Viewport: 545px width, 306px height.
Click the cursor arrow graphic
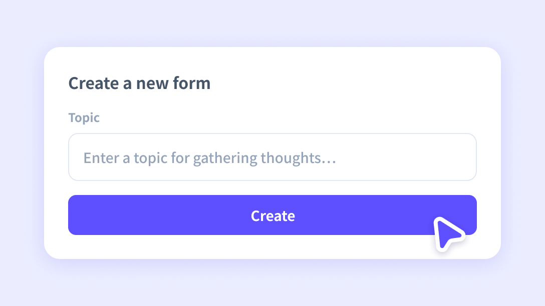pyautogui.click(x=450, y=232)
